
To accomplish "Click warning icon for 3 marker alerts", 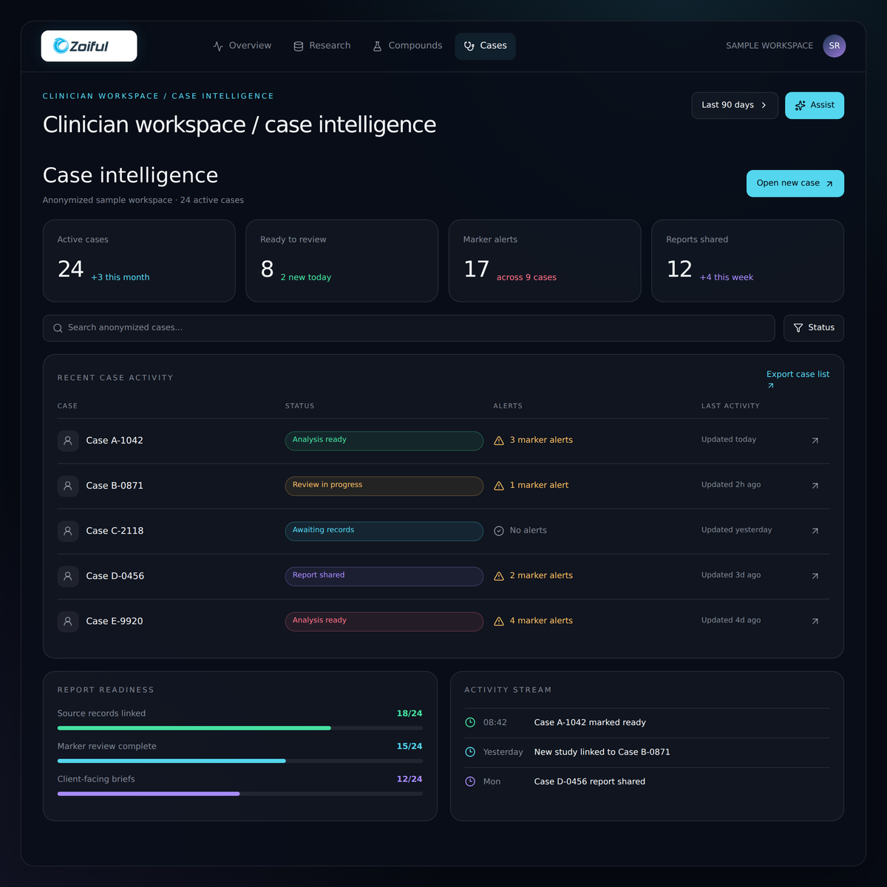I will [499, 441].
